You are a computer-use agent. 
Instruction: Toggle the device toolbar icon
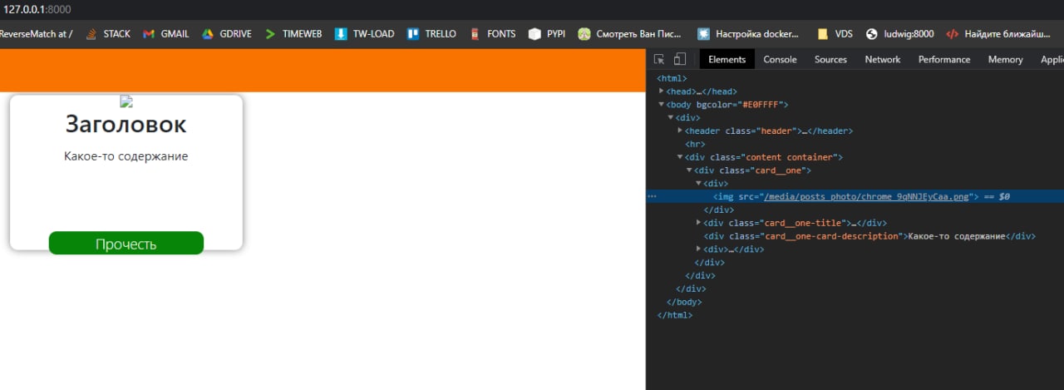tap(679, 59)
